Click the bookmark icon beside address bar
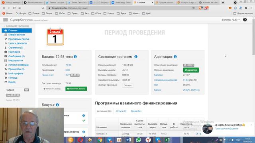 tap(43, 8)
